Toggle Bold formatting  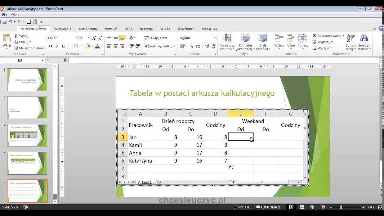(x=50, y=46)
